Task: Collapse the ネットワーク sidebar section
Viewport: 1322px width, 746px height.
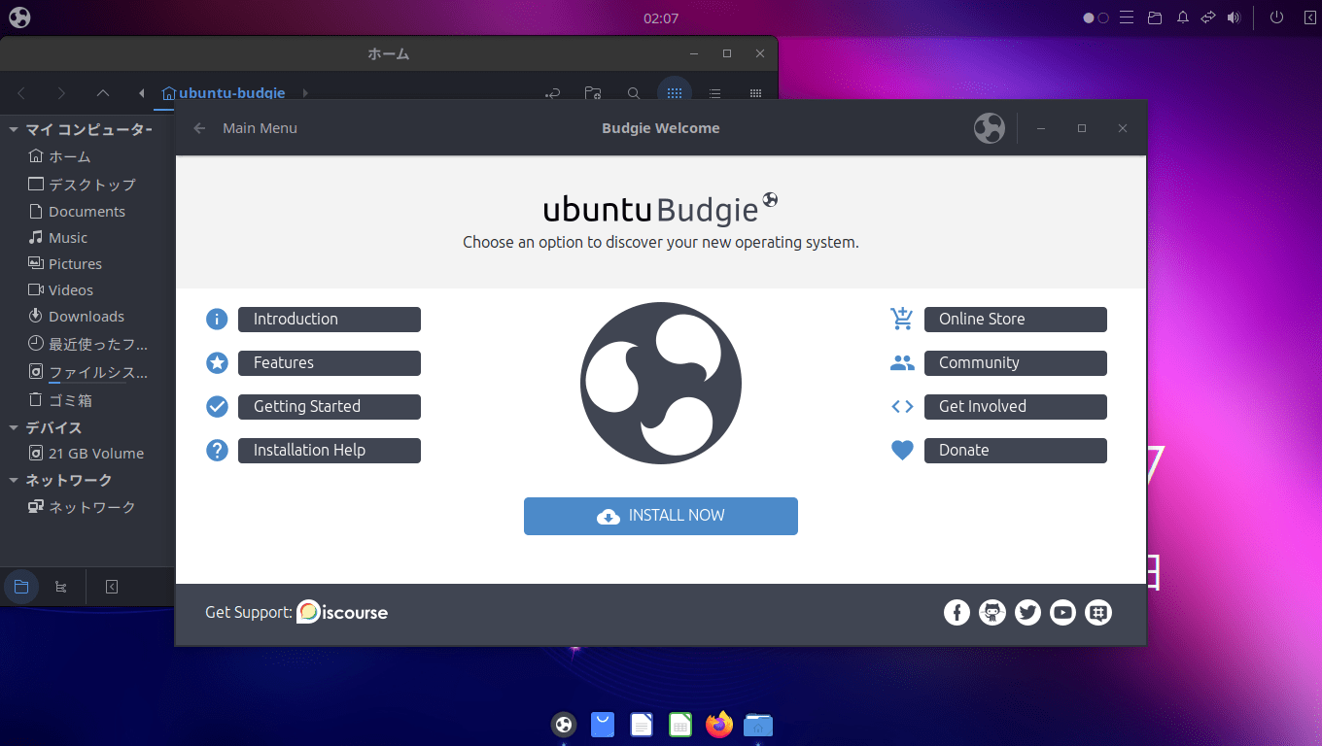Action: coord(14,480)
